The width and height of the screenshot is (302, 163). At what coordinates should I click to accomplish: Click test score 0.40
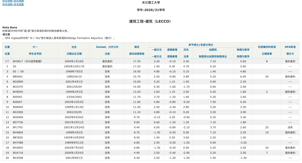click(x=137, y=158)
